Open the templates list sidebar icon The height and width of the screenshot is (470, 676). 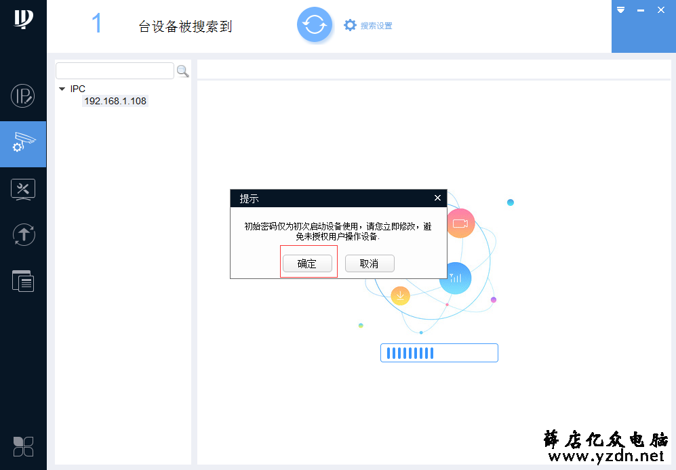click(23, 281)
